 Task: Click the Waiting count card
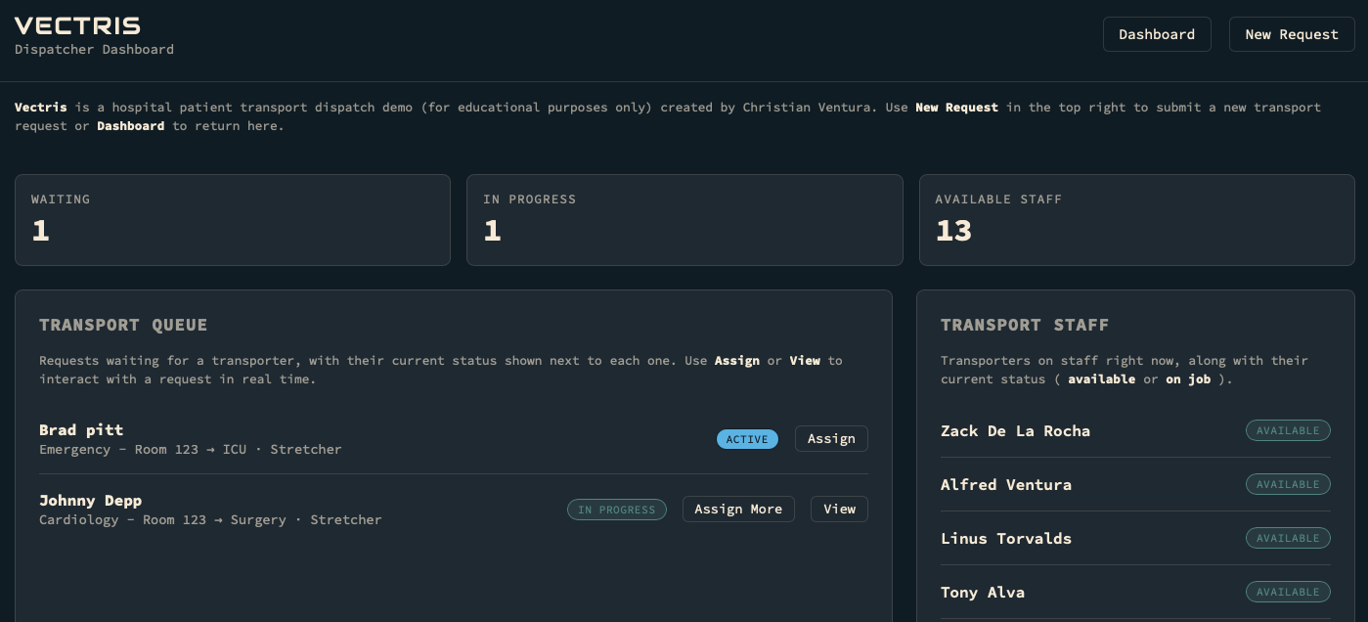(233, 220)
